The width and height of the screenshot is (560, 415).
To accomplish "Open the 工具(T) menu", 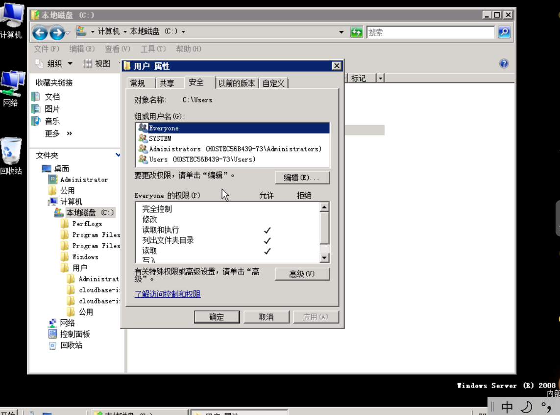I will (x=153, y=49).
